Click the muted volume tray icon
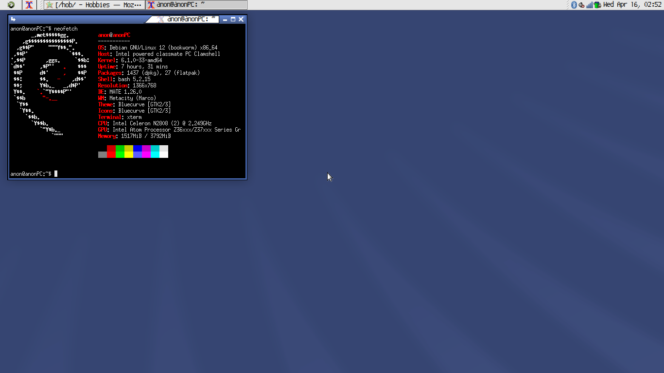The height and width of the screenshot is (373, 664). coord(581,5)
